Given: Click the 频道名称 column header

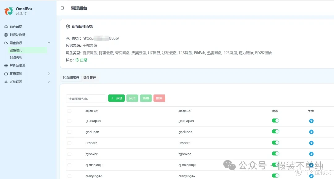Looking at the screenshot, I should pyautogui.click(x=92, y=111).
